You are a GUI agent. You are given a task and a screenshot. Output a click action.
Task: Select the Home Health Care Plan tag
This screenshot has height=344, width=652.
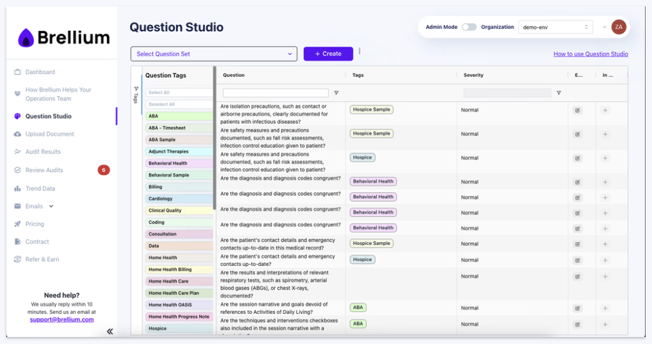(x=179, y=293)
